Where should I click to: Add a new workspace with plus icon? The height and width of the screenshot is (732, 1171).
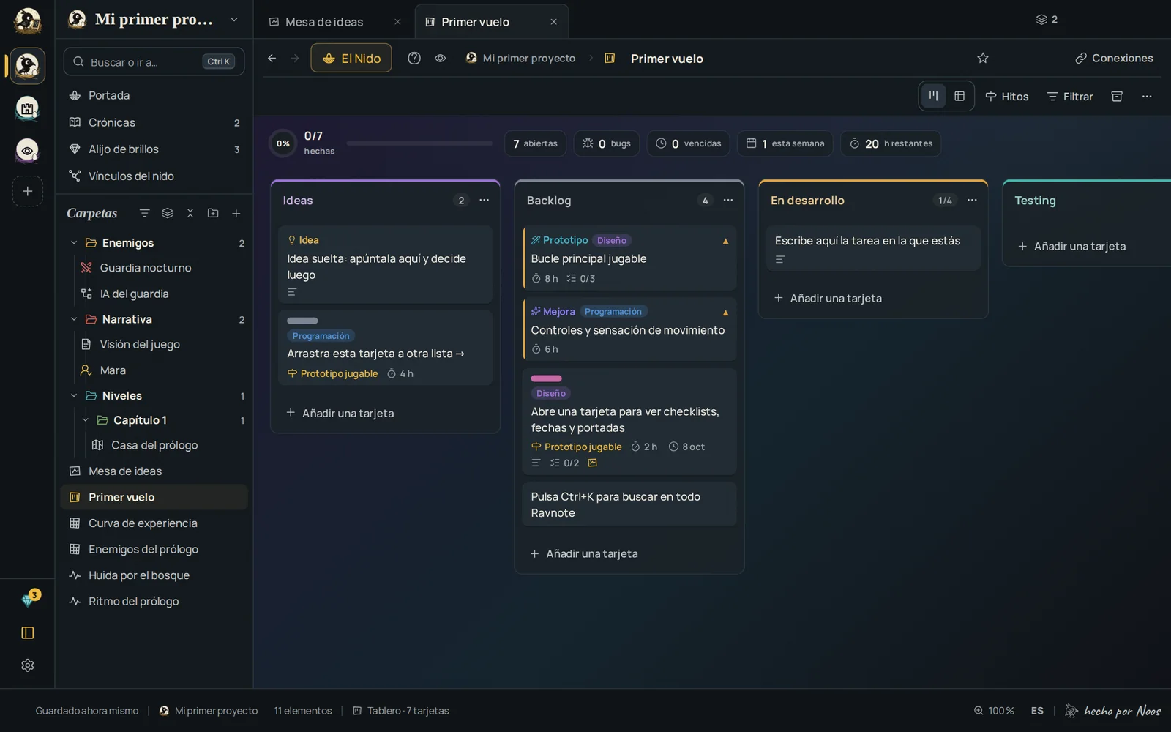click(x=28, y=191)
